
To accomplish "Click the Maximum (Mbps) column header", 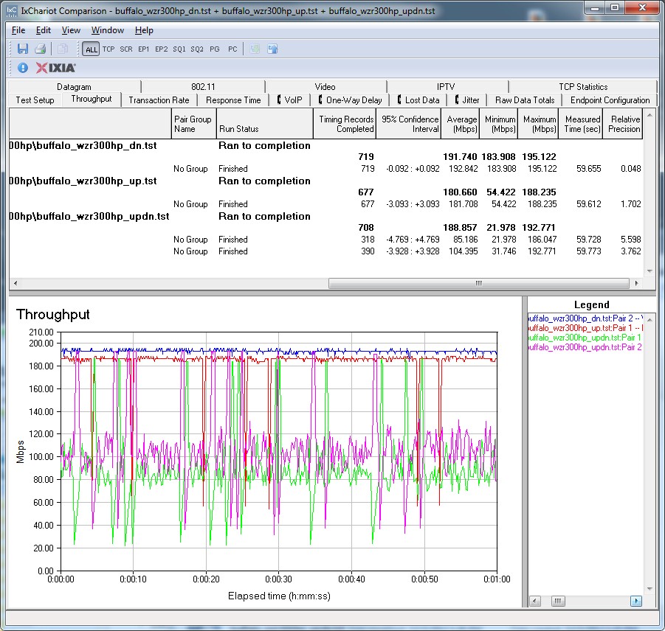I will (538, 124).
